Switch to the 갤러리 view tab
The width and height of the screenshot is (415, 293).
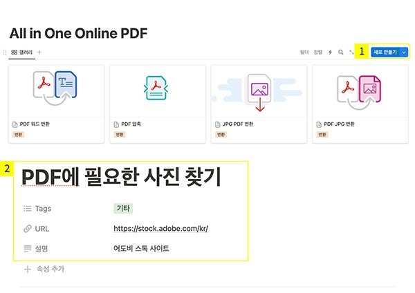click(21, 53)
